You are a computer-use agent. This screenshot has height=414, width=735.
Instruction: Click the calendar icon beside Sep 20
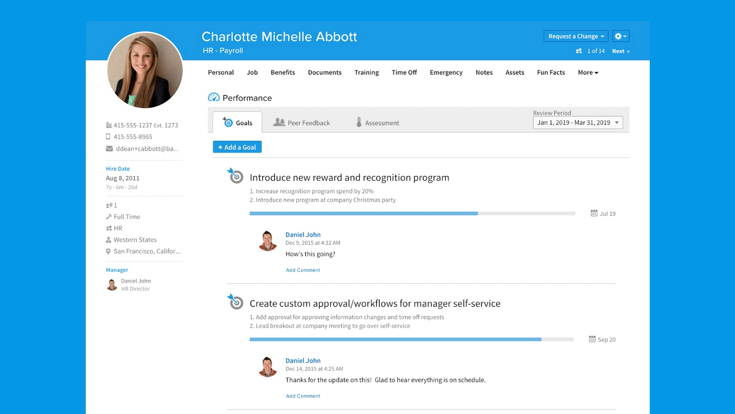[592, 339]
